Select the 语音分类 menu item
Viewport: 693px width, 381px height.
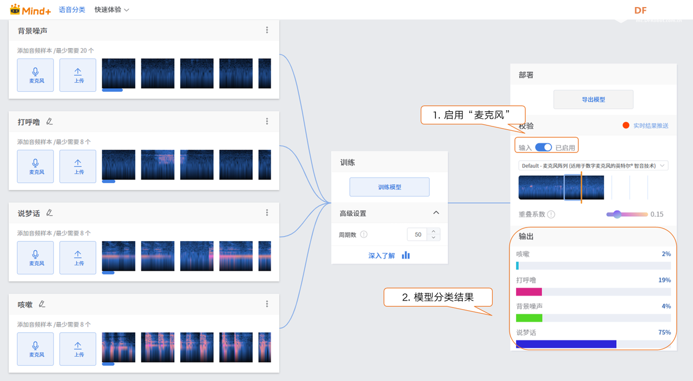[x=72, y=9]
